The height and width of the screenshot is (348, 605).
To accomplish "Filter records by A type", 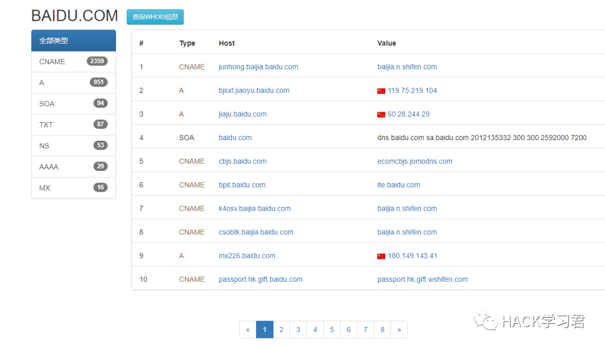I will tap(74, 82).
